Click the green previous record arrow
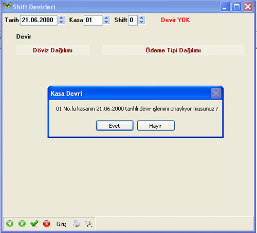This screenshot has height=233, width=257. [x=10, y=224]
